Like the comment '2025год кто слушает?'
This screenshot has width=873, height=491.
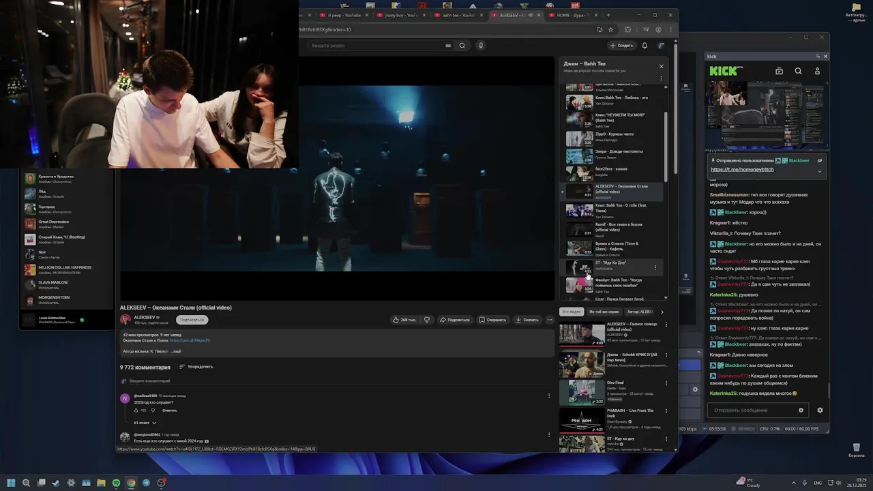coord(136,411)
